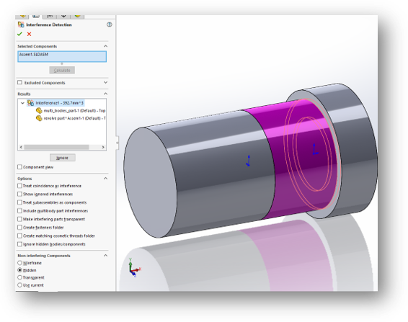Click the flat front face of the cylinder

coord(150,182)
